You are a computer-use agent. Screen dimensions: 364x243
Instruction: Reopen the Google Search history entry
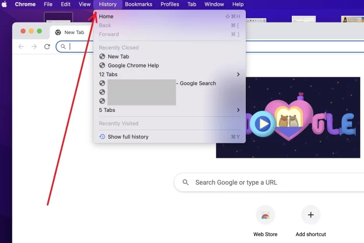(x=169, y=83)
